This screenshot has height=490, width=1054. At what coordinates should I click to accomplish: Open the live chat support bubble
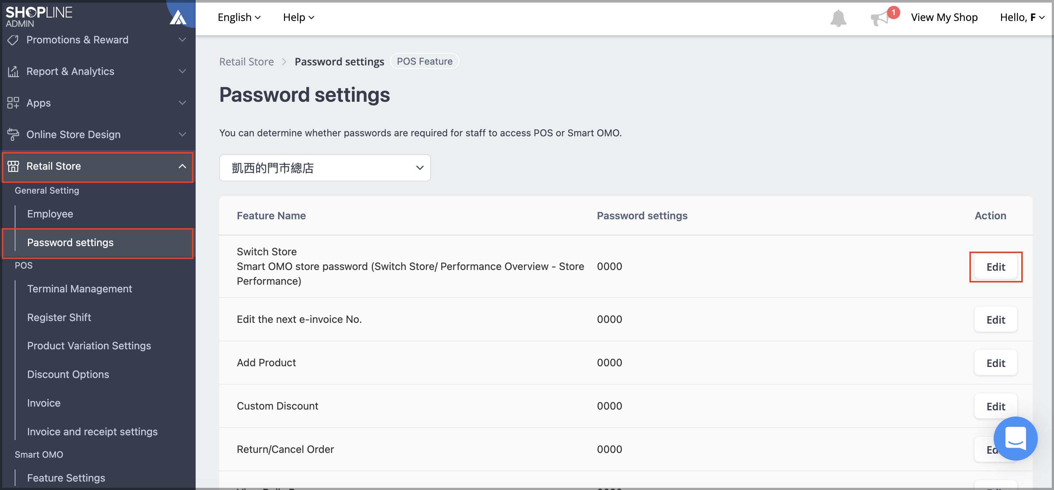click(x=1015, y=438)
